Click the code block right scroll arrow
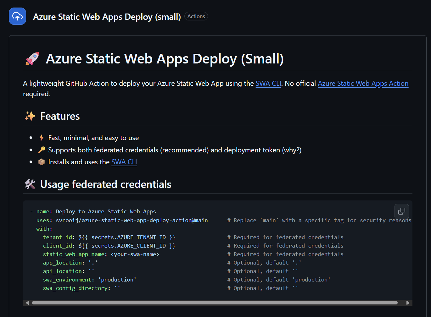This screenshot has height=317, width=431. pos(408,303)
